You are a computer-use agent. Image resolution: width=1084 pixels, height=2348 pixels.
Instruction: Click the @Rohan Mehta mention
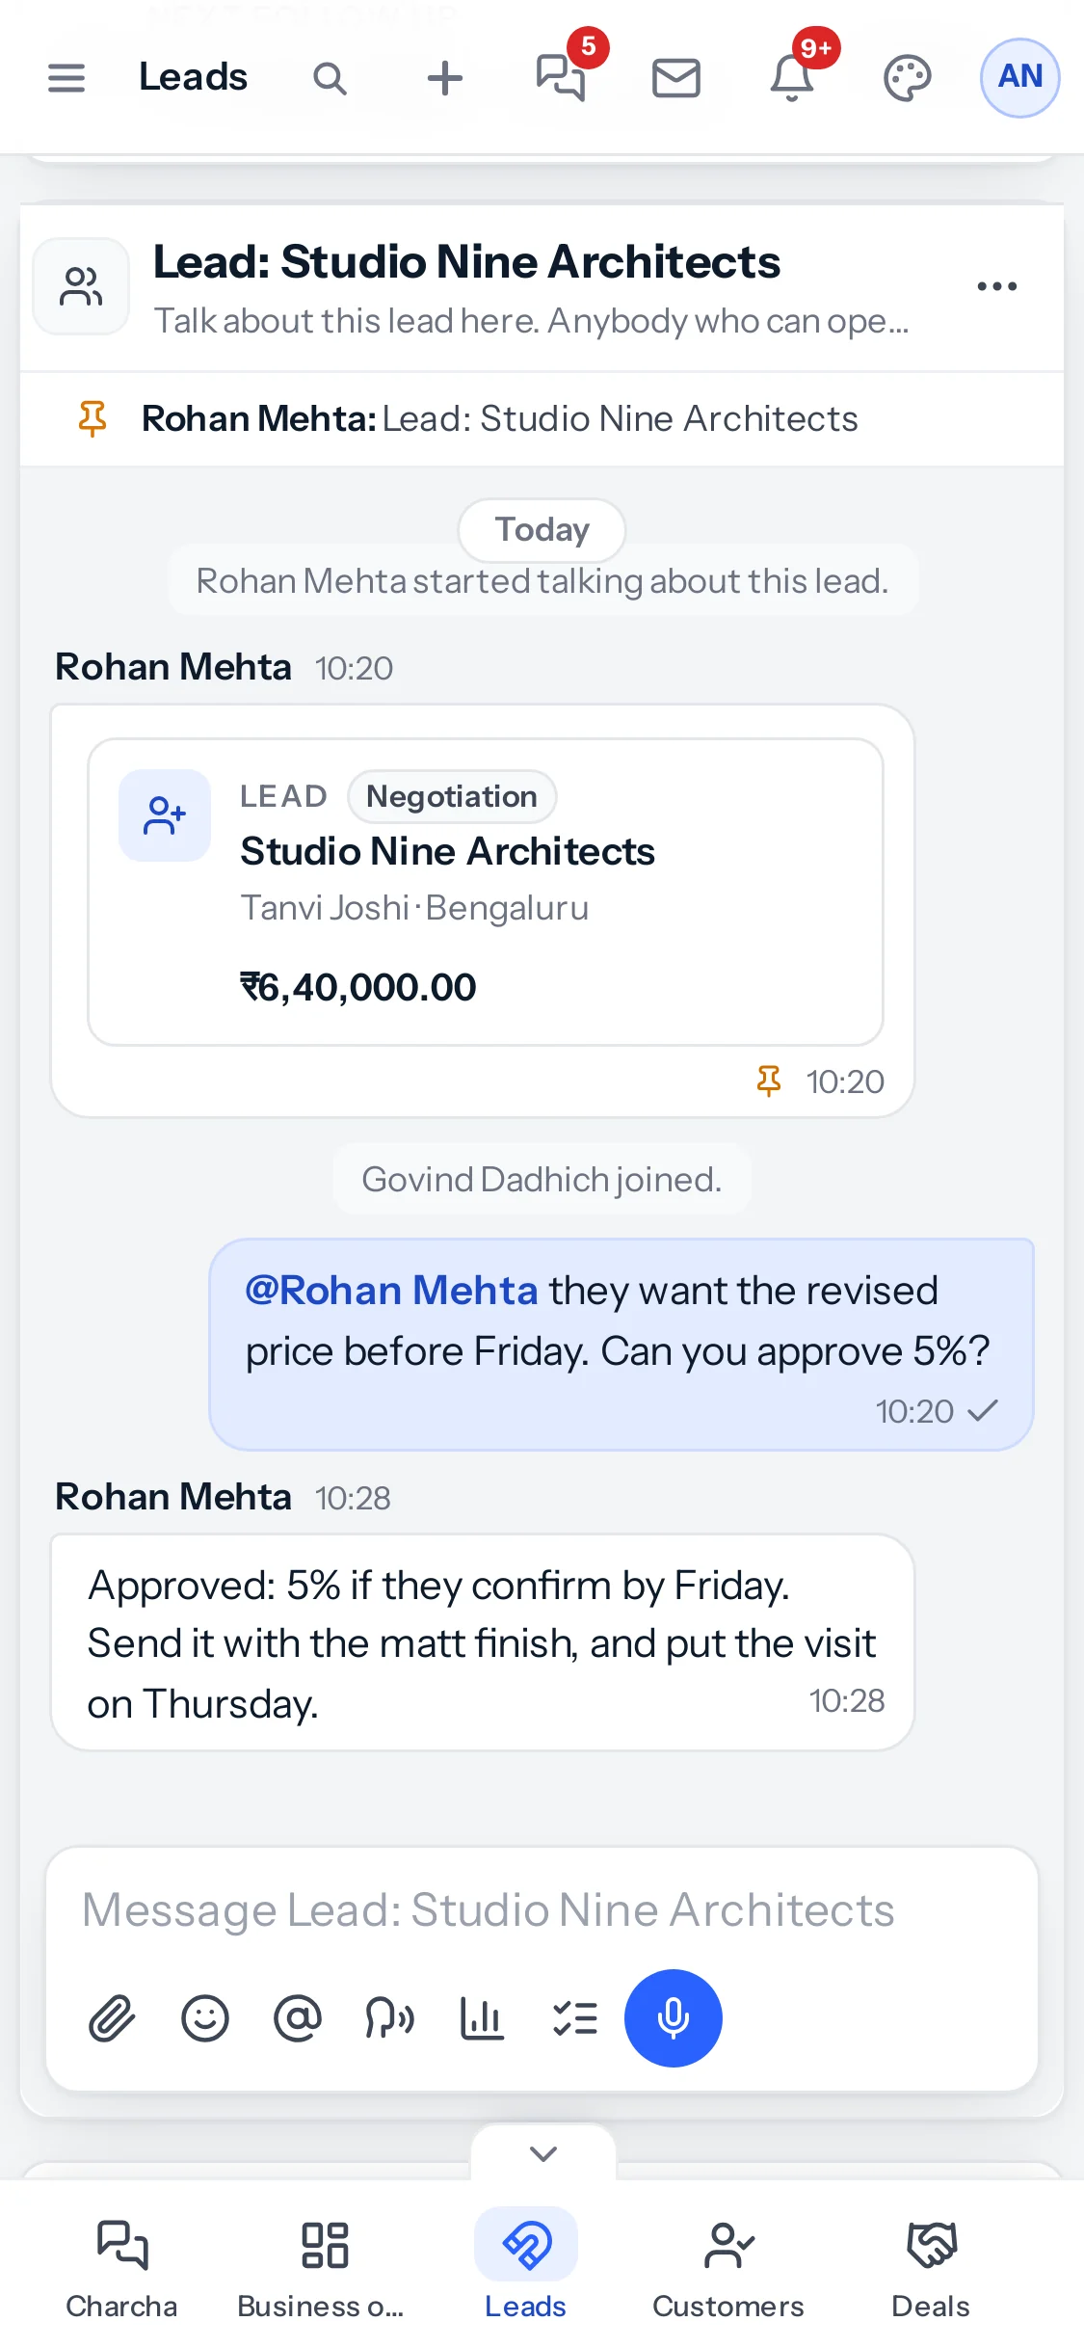point(391,1291)
